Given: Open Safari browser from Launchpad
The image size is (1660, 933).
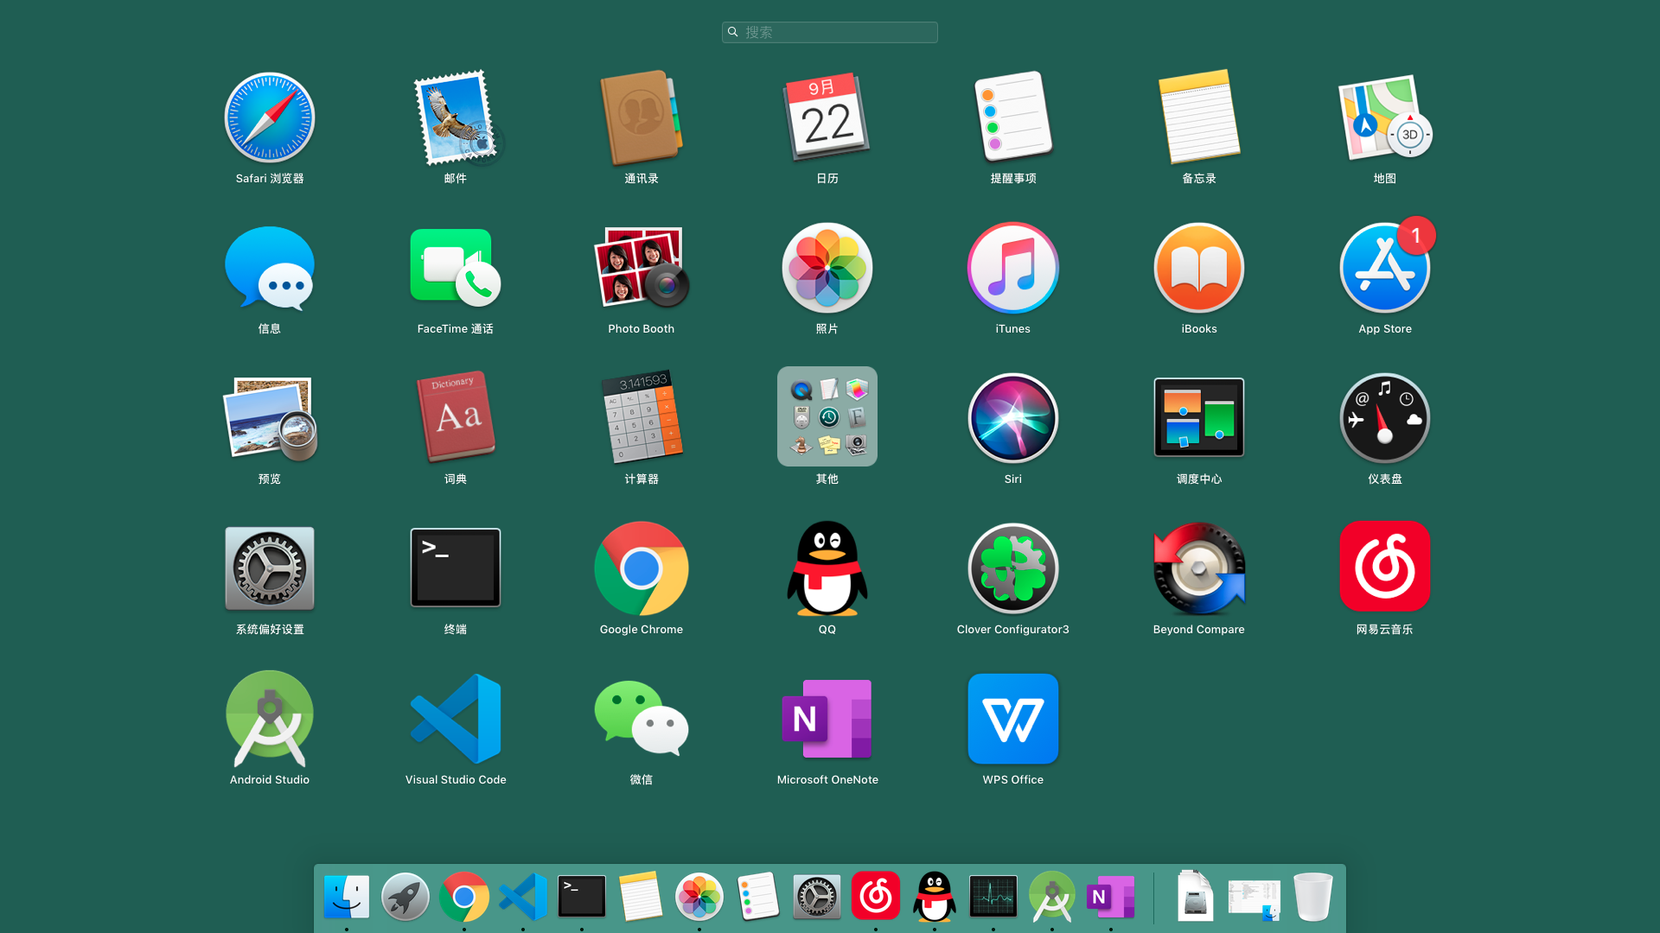Looking at the screenshot, I should (x=270, y=117).
